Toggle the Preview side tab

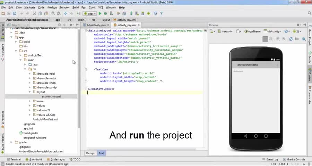(310, 74)
